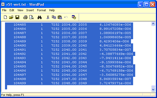Click the row number 104493
Viewport: 157px width, 98px height.
pos(20,58)
